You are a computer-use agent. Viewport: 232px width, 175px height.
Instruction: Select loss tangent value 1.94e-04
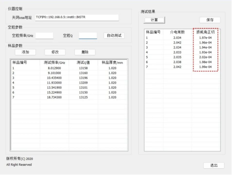205,48
